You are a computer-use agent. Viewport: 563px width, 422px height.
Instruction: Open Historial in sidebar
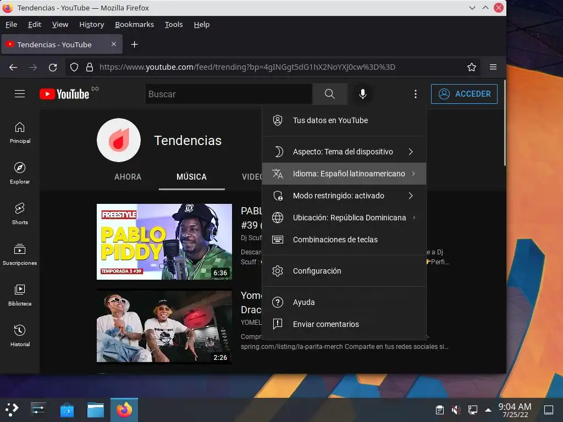20,336
